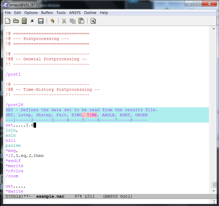Click the Lstep parameter in help overlay

[x=25, y=115]
